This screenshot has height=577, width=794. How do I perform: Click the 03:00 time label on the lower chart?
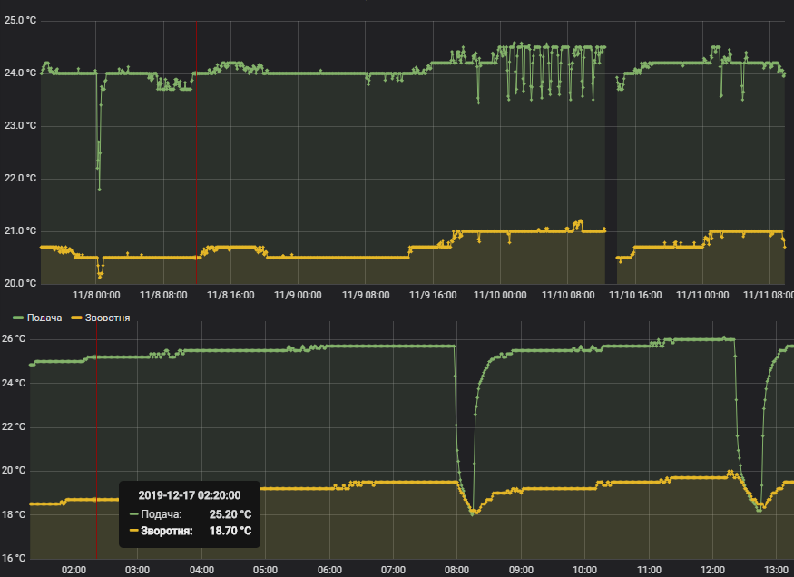click(137, 571)
